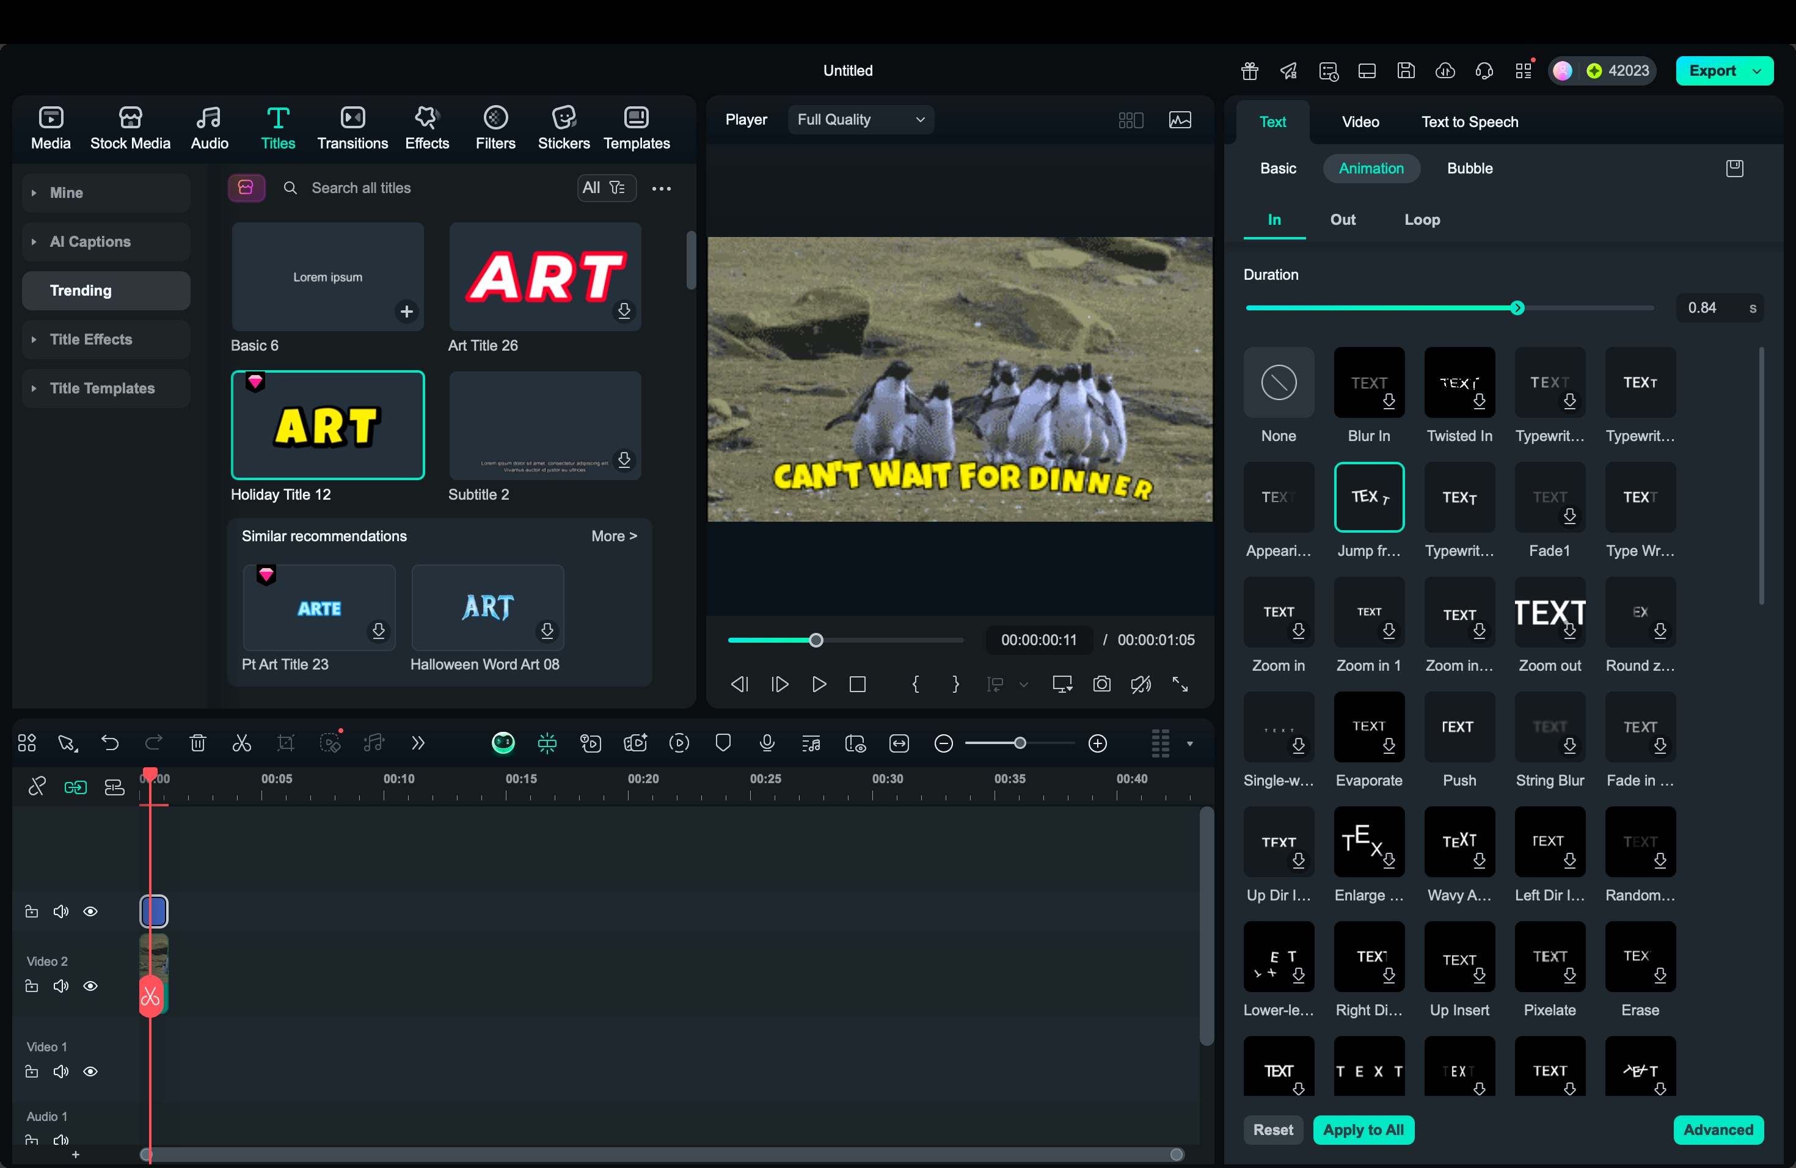This screenshot has width=1796, height=1168.
Task: Take a snapshot of the player frame
Action: tap(1102, 684)
